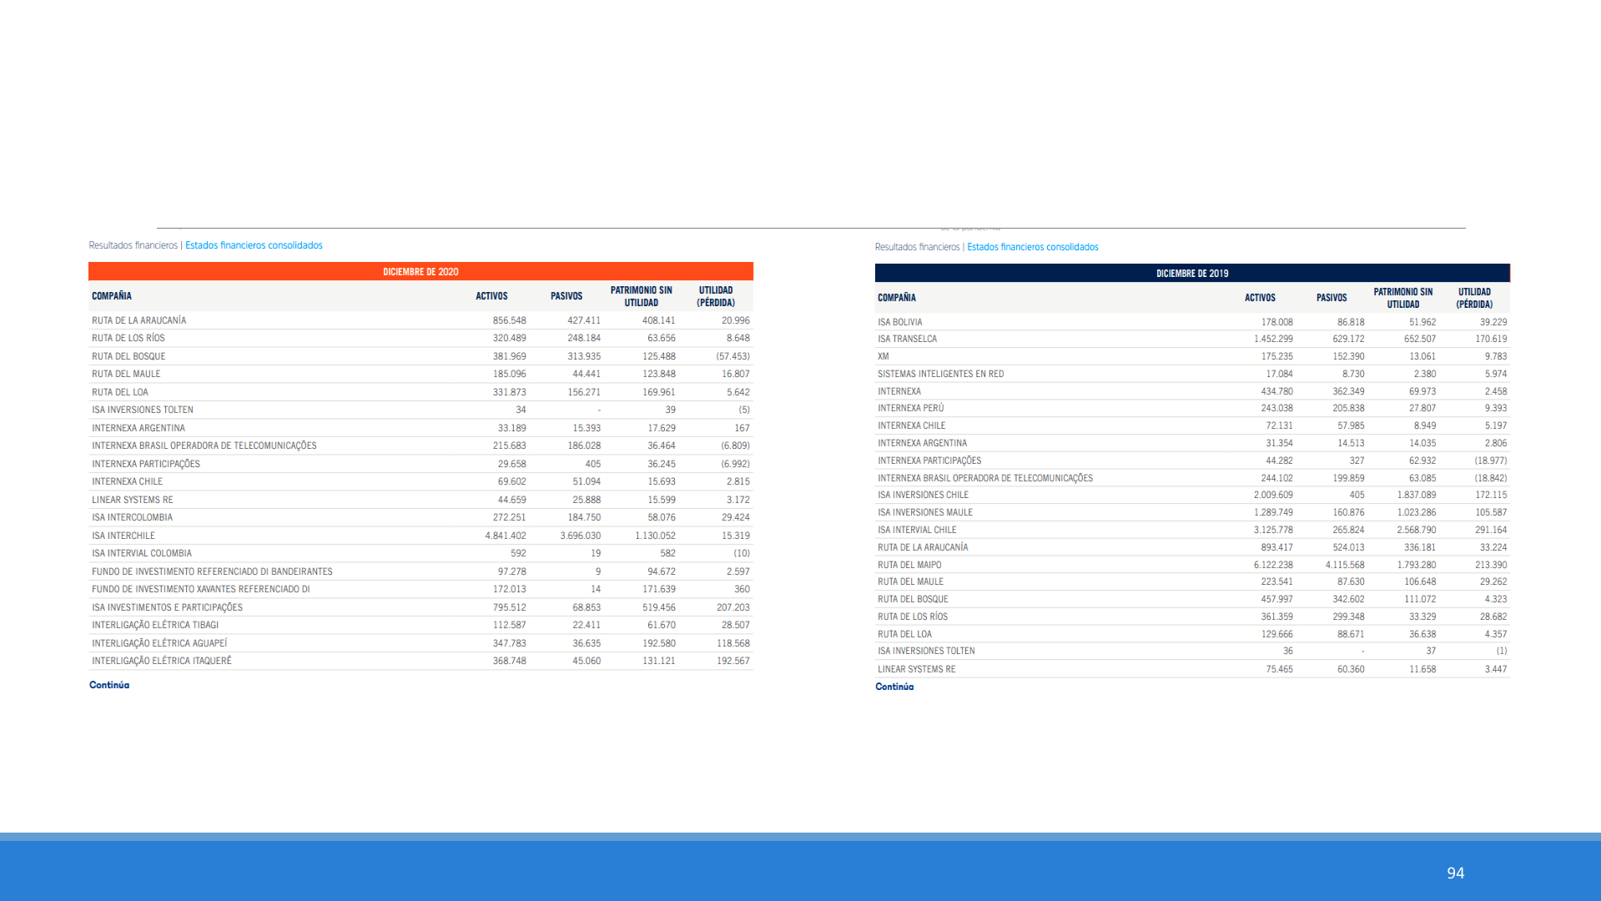Click INTERLIGAÇÃO ELÉTRICA AGUAPEÍ row name
Image resolution: width=1601 pixels, height=901 pixels.
159,643
